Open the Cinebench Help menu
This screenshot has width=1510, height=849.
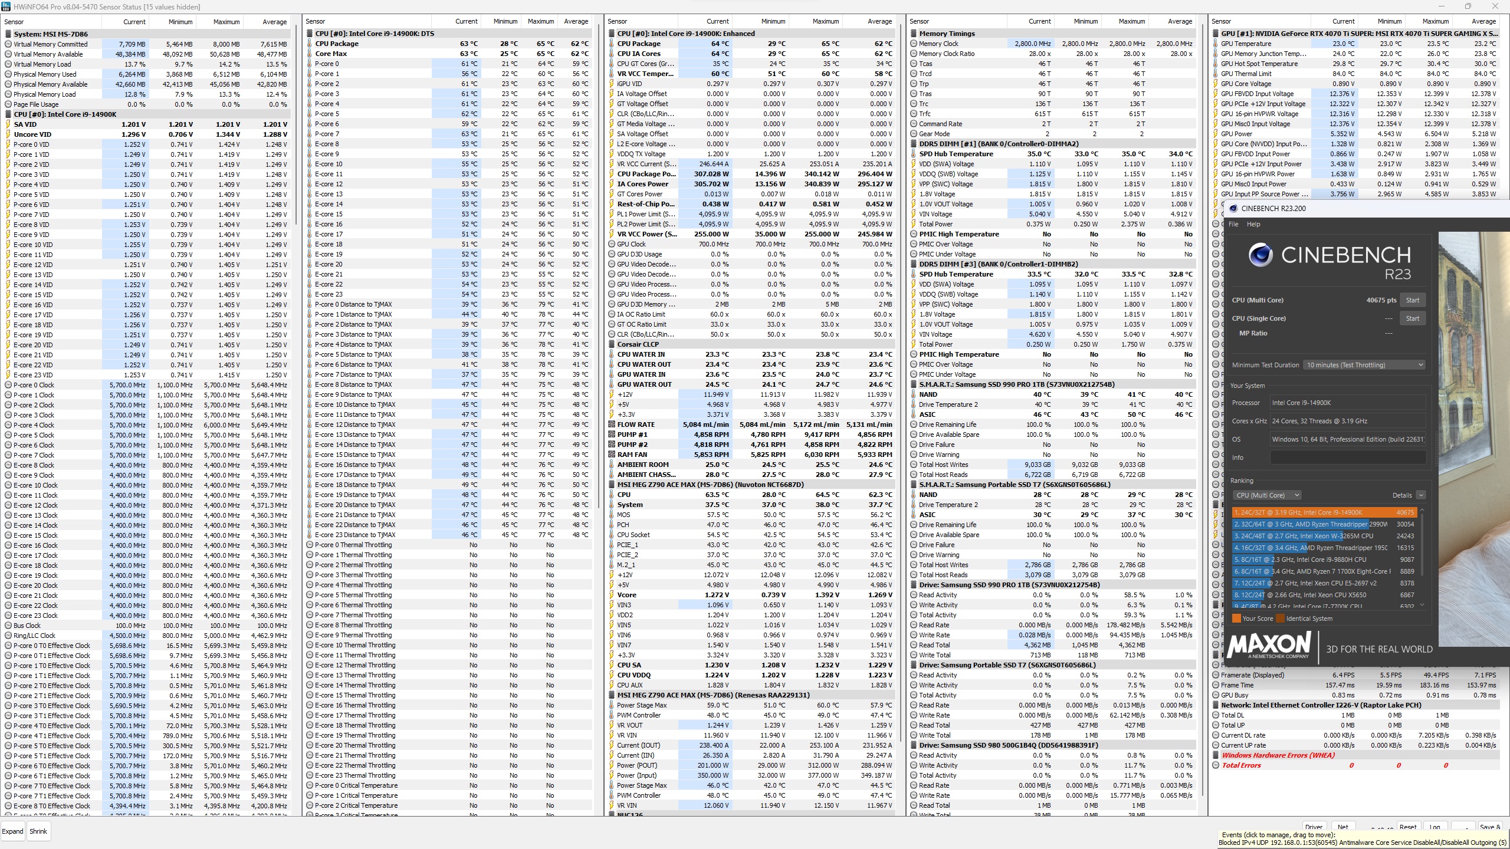tap(1253, 224)
